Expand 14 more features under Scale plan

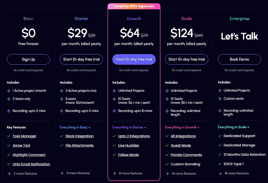coord(184,173)
